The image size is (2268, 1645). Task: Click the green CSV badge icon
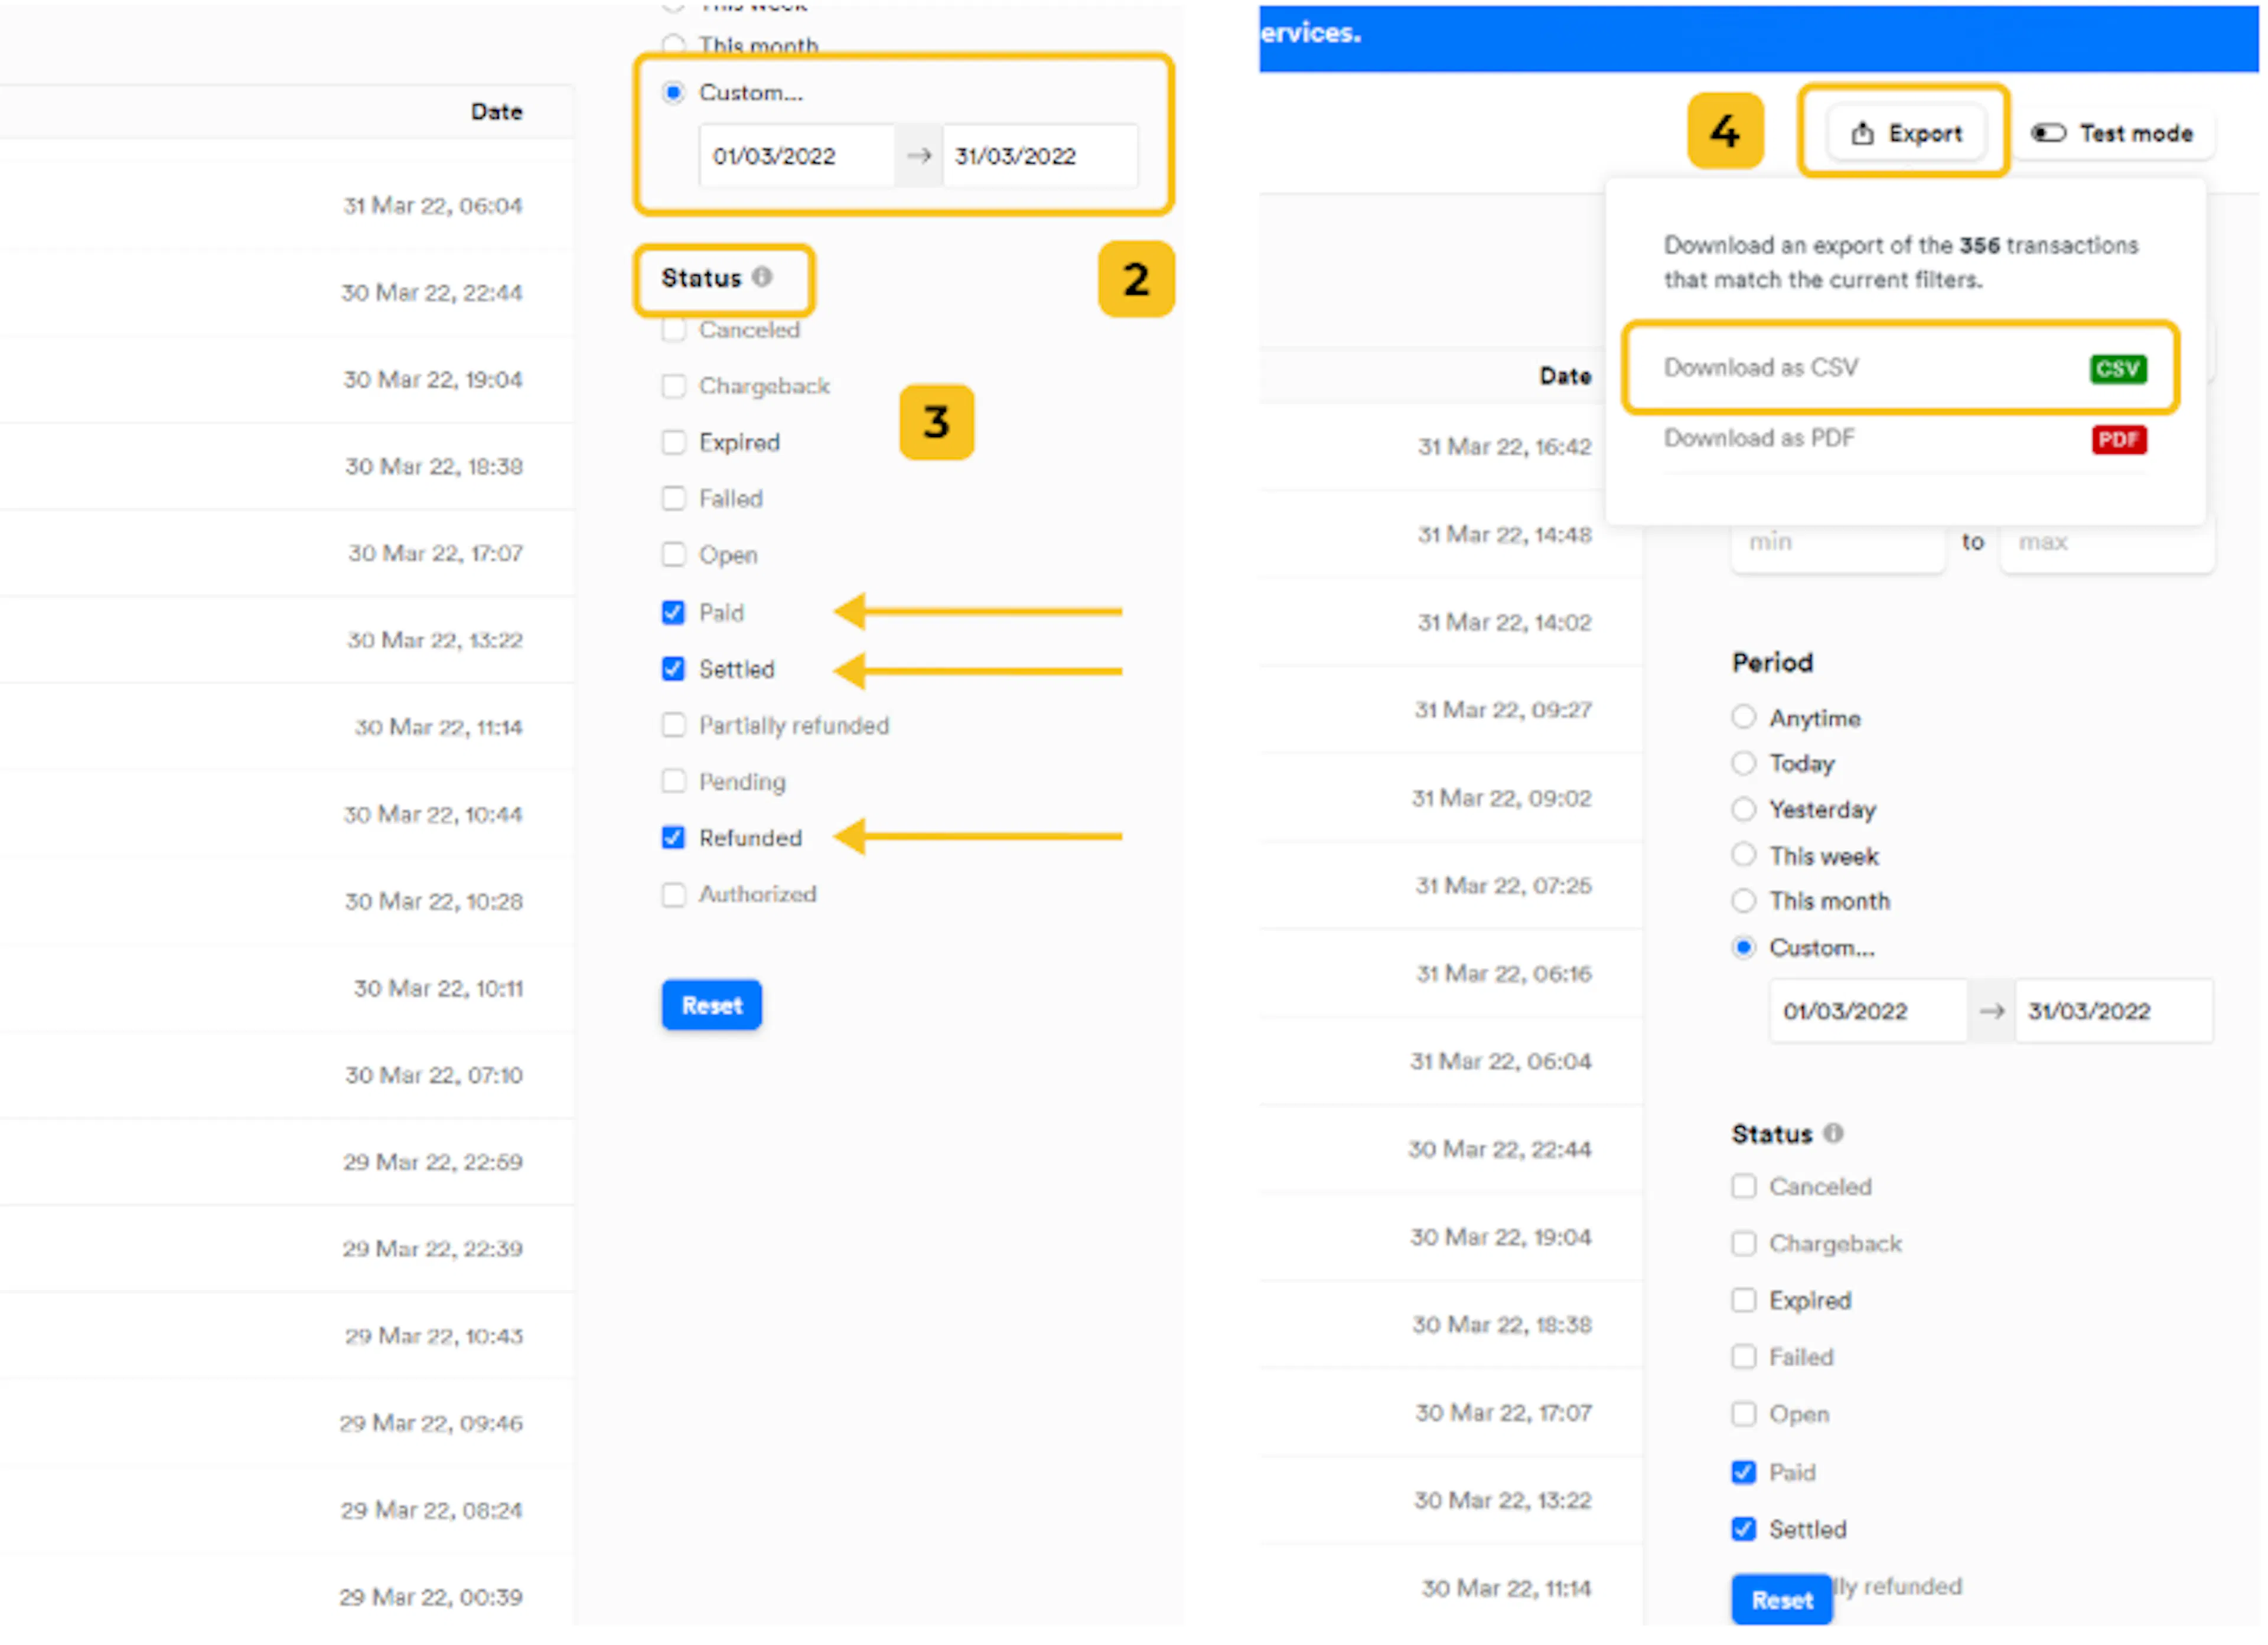2117,369
